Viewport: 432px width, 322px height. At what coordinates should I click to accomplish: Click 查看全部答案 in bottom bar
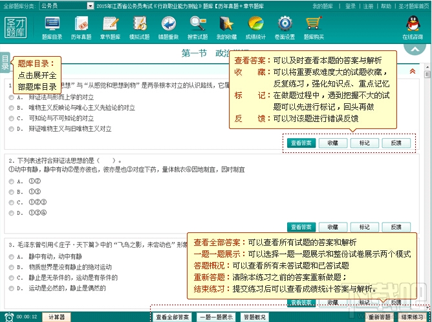click(173, 317)
